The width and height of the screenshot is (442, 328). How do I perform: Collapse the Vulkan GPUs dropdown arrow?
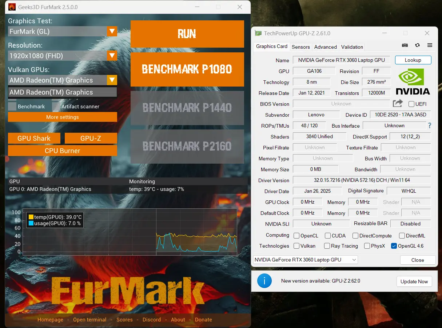pos(112,80)
